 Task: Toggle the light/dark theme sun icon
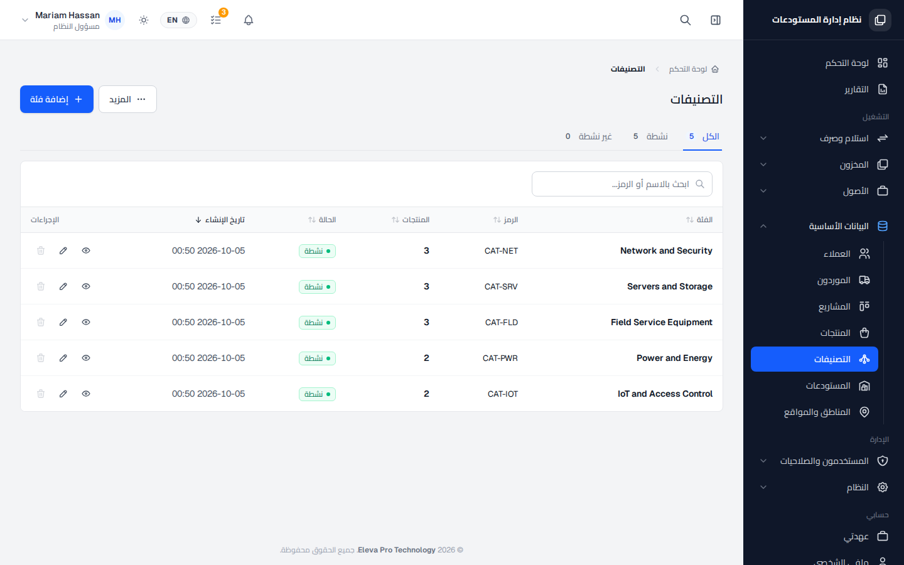[x=144, y=20]
